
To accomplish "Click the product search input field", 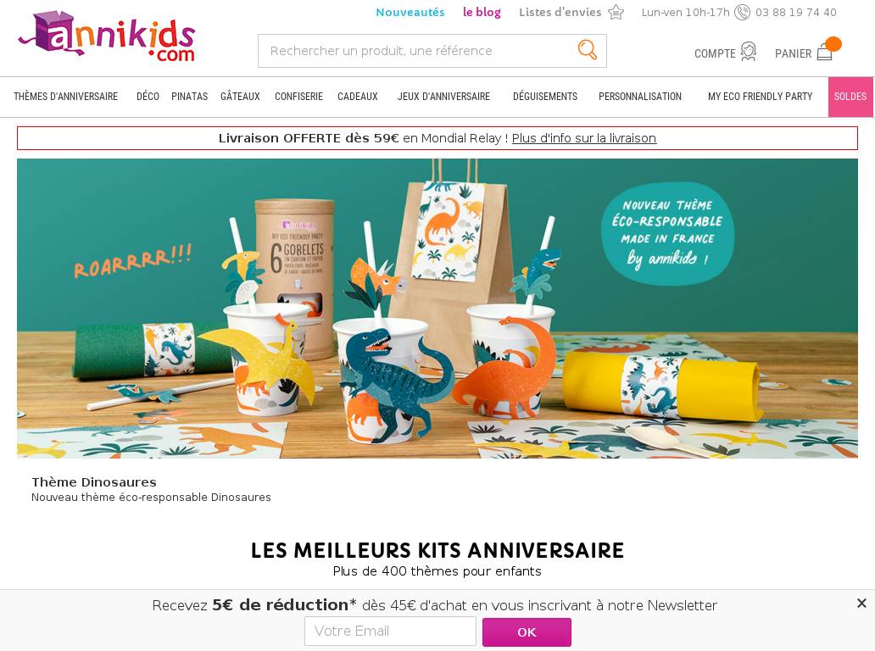I will click(416, 51).
